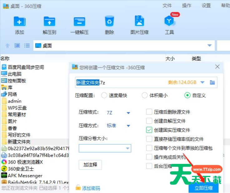Click the browse folder icon in the archive name field
Viewport: 230px width, 193px height.
(212, 82)
